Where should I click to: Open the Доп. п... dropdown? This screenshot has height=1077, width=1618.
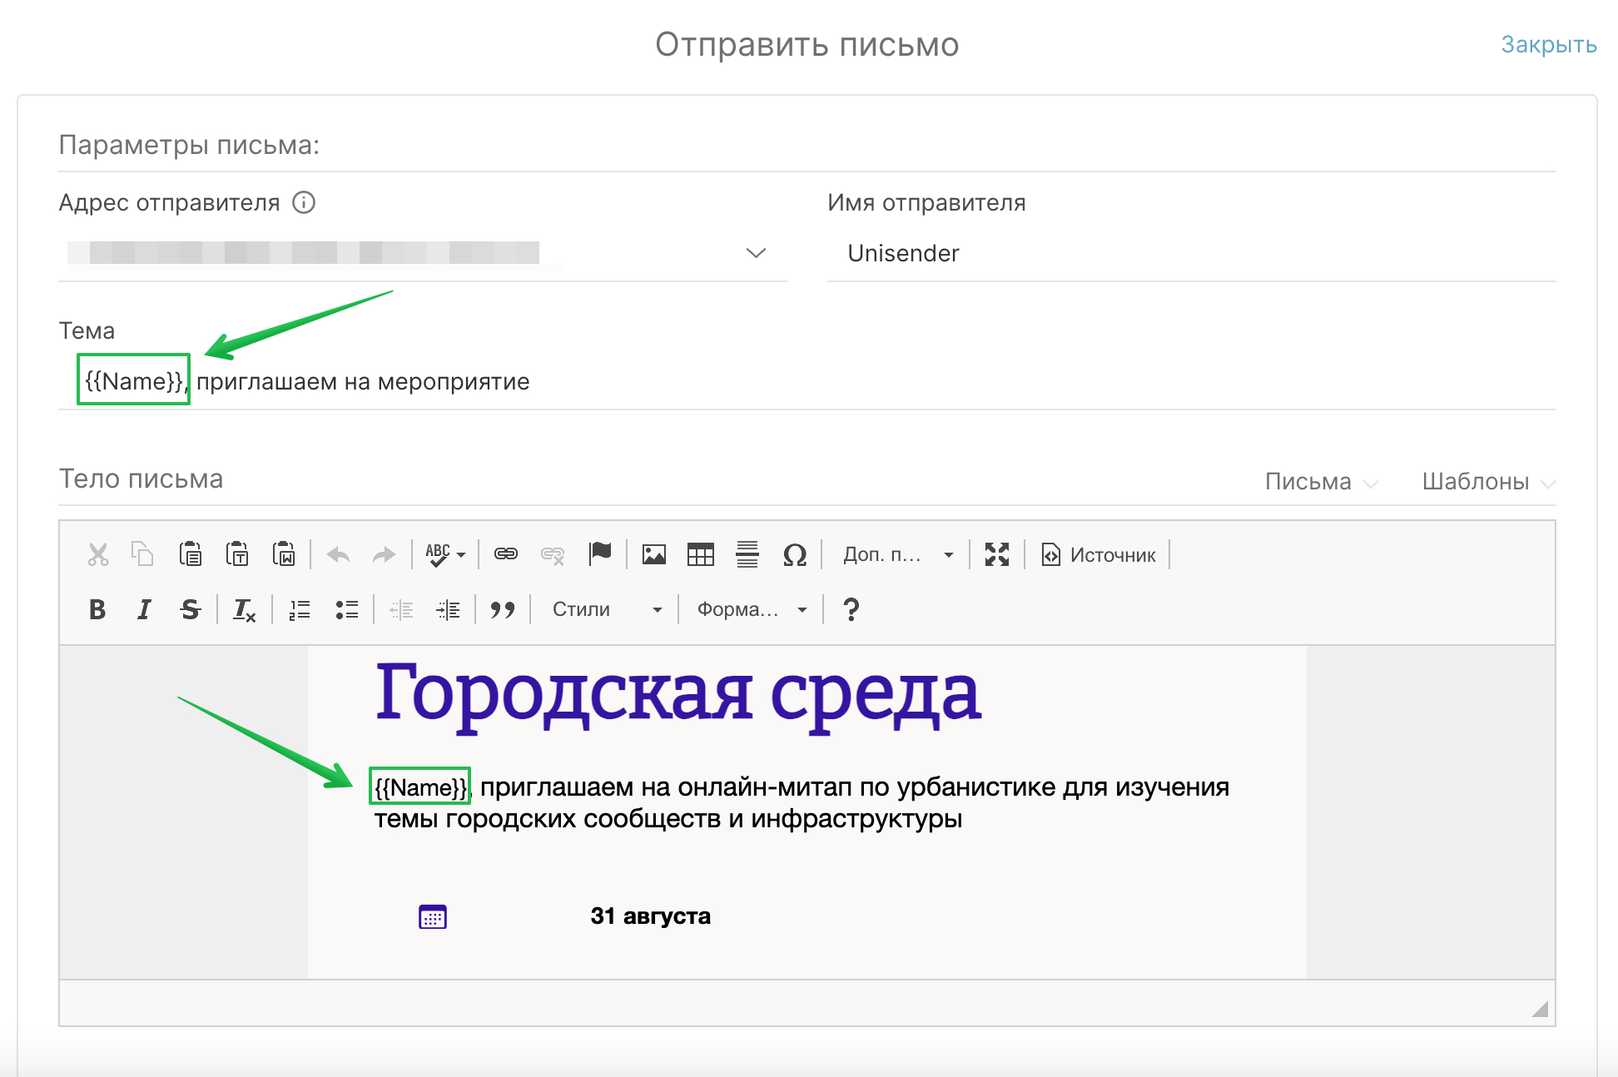[898, 554]
